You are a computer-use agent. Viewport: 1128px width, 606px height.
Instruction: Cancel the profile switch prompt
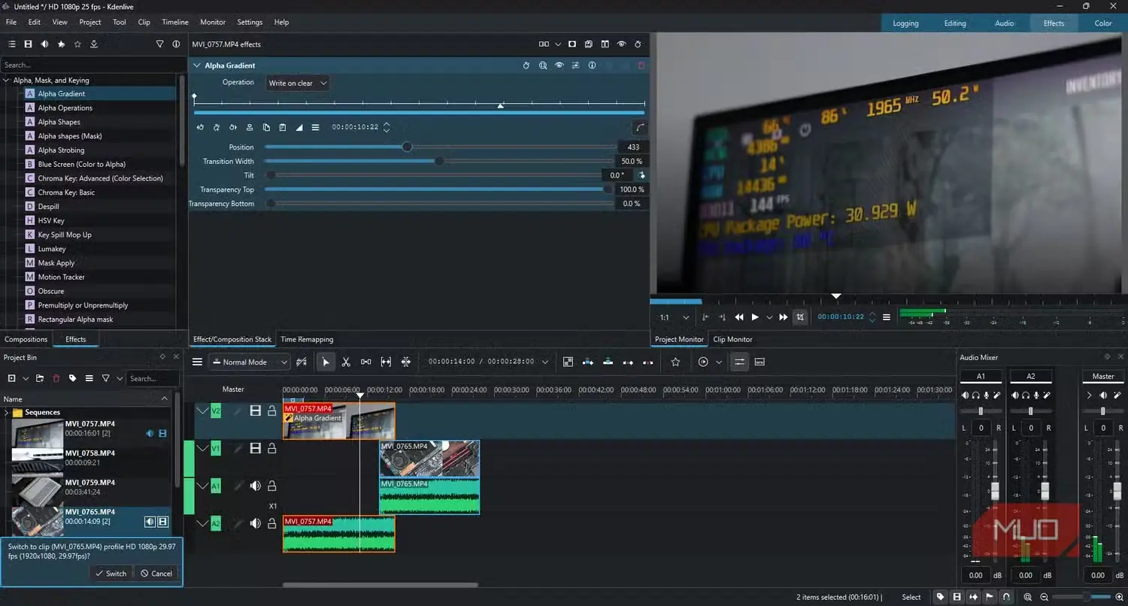coord(156,573)
